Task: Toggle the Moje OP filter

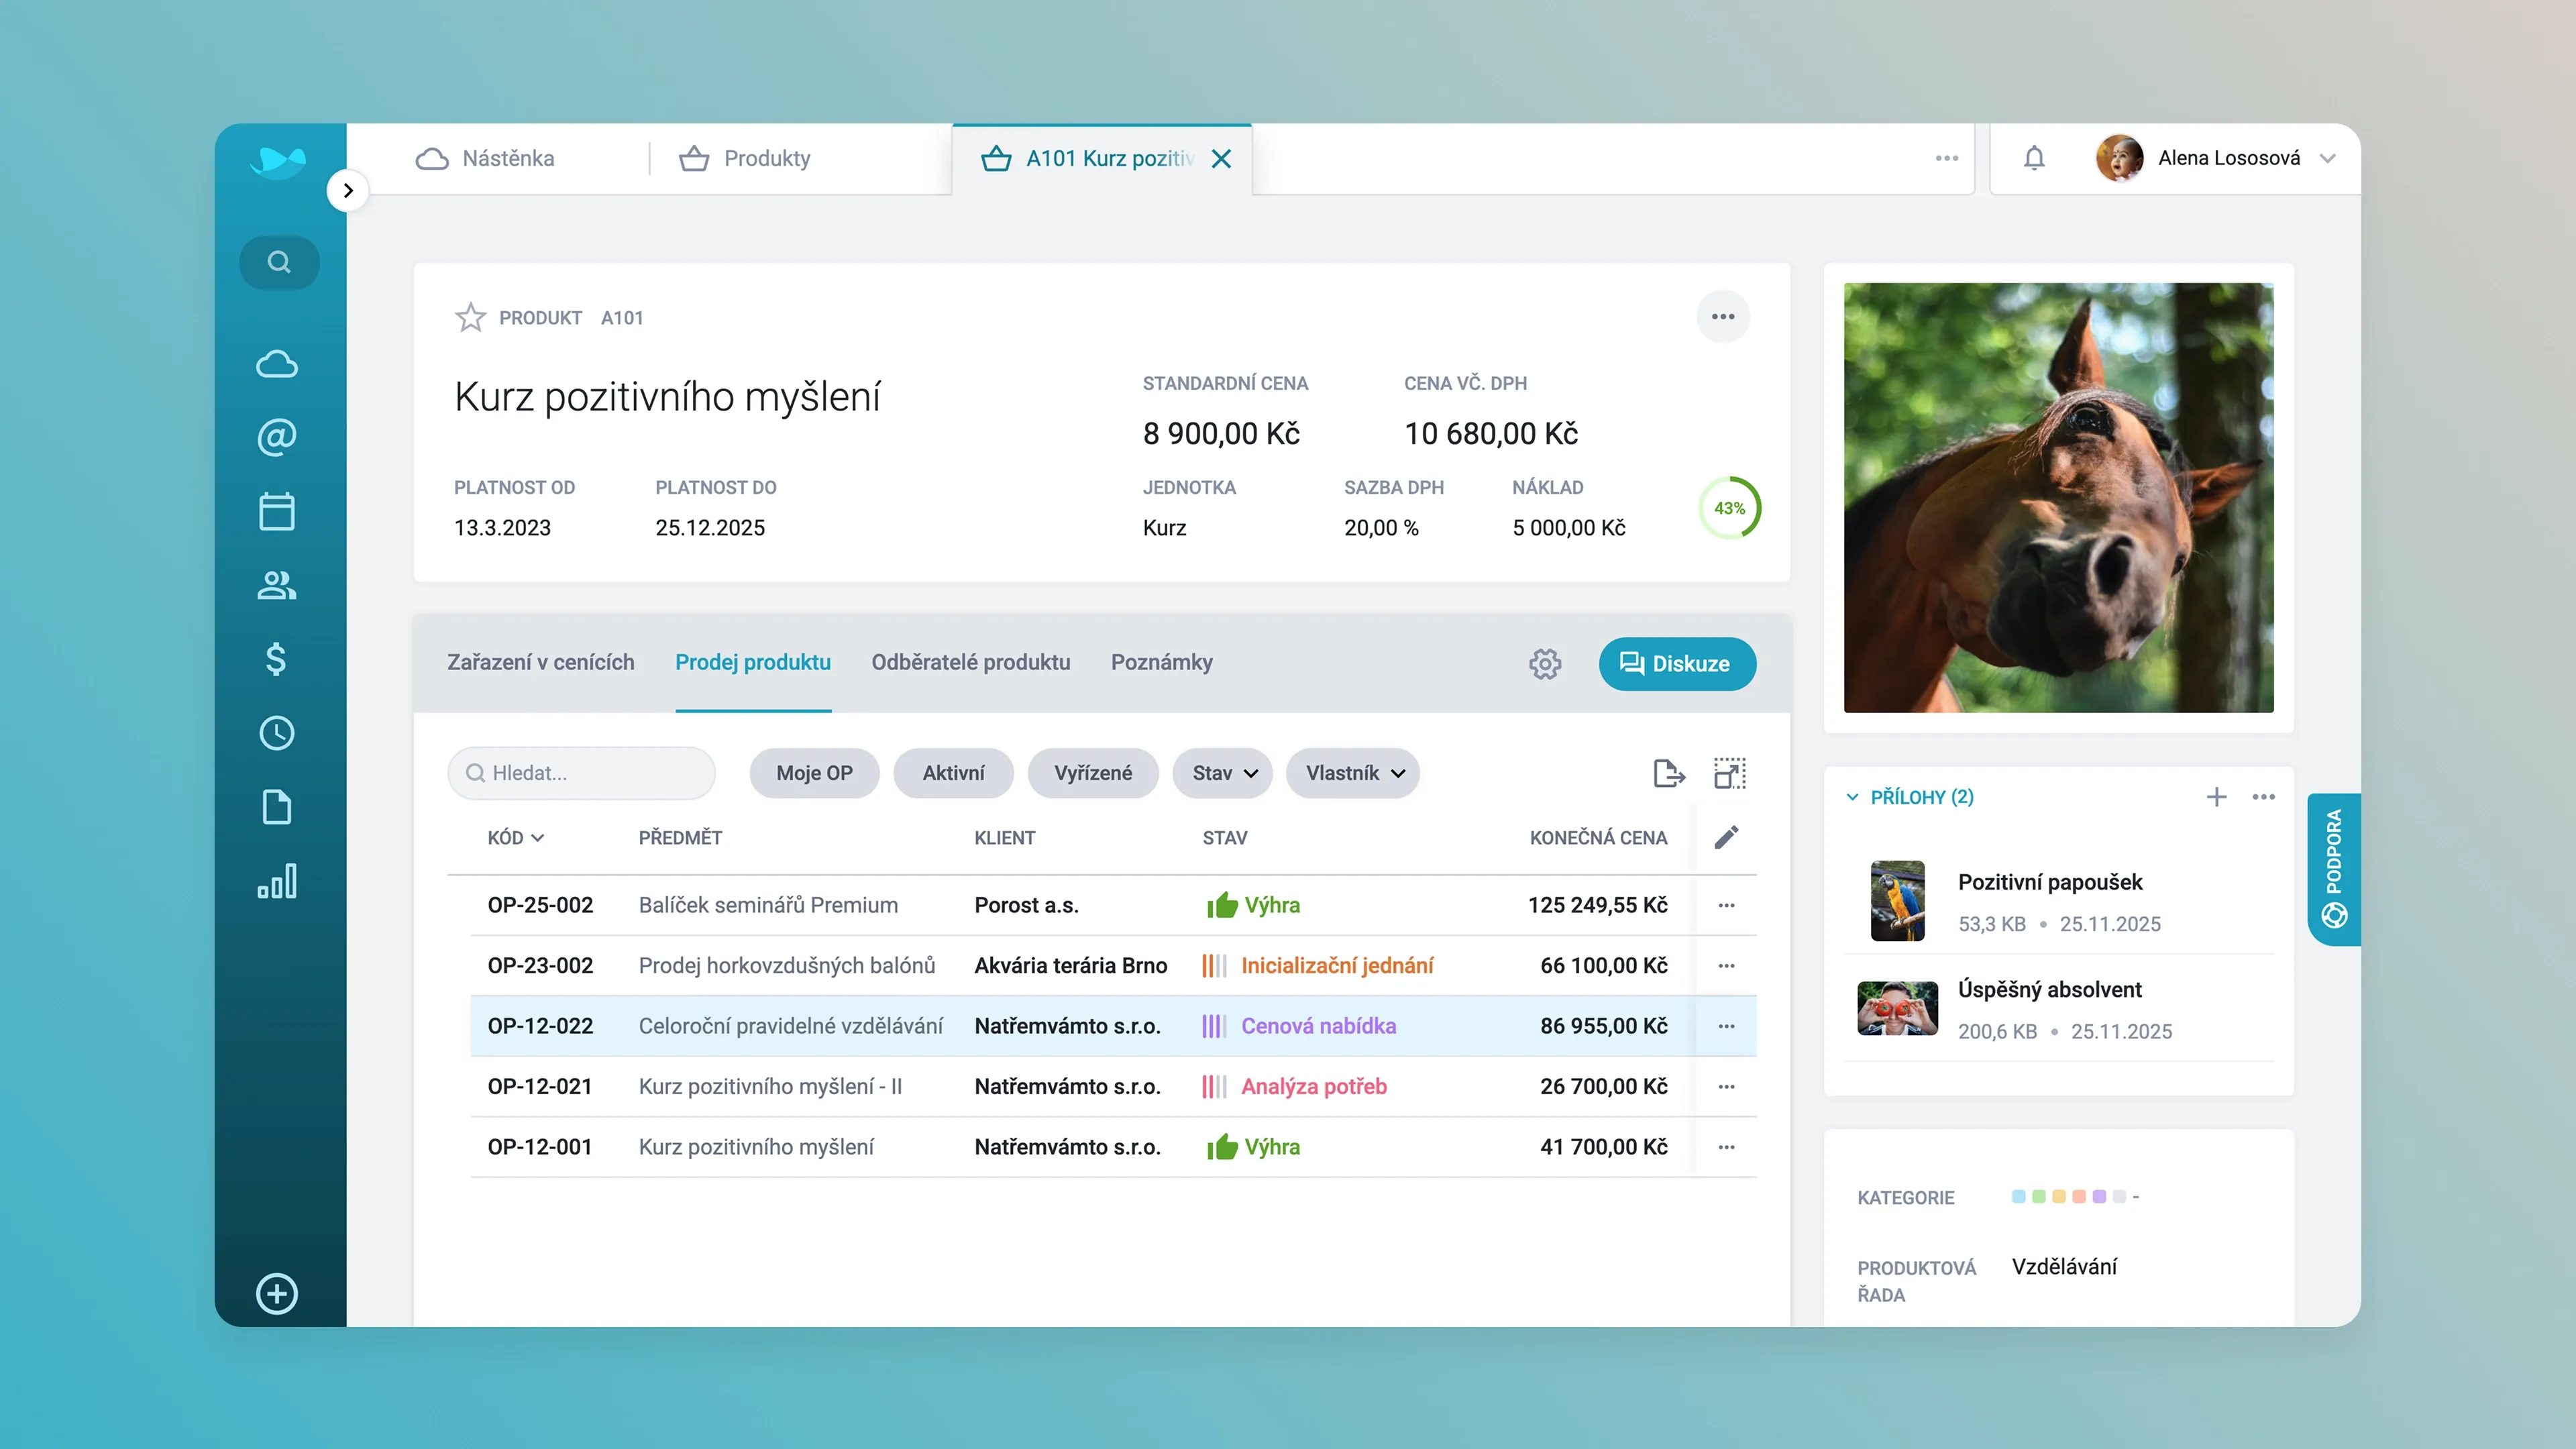Action: click(814, 773)
